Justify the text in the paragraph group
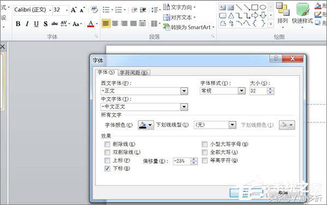This screenshot has height=205, width=327. coord(133,23)
